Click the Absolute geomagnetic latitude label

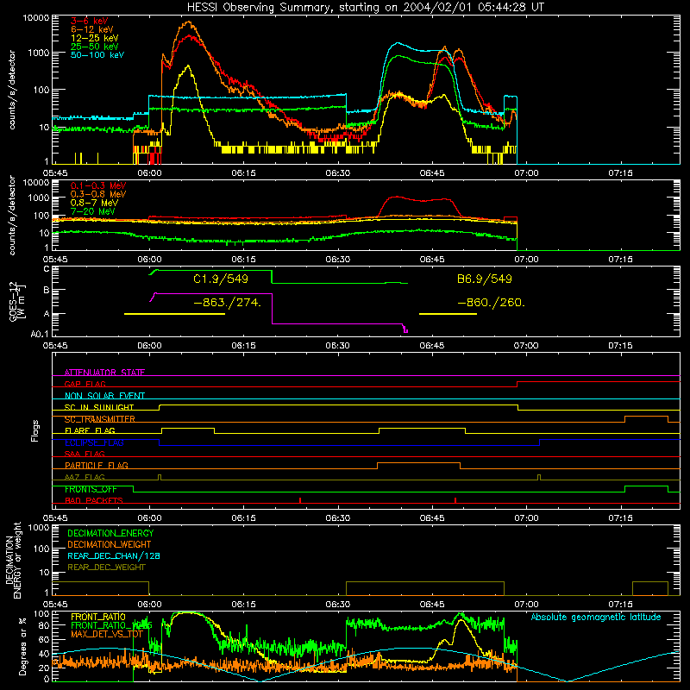click(596, 618)
